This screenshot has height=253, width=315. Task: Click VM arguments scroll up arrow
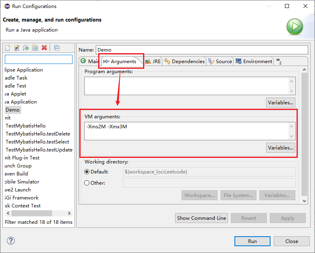click(292, 126)
